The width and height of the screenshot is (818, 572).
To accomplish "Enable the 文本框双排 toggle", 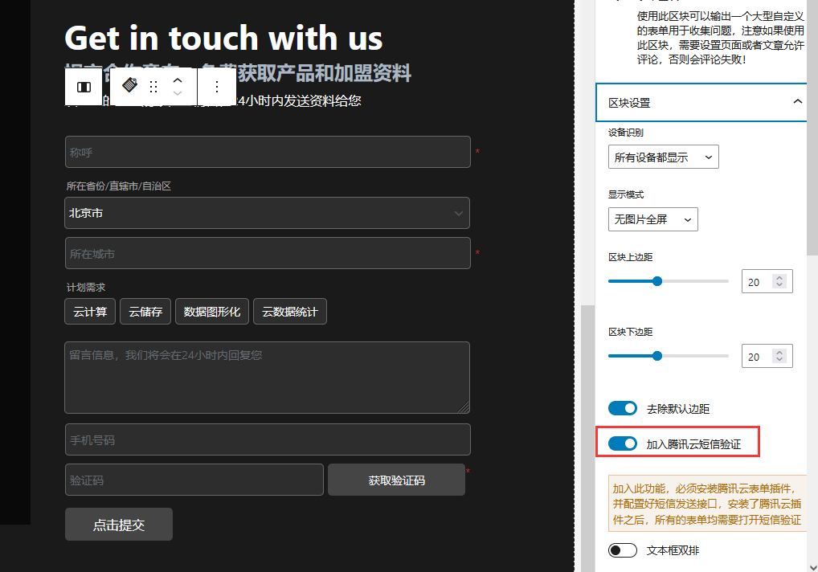I will coord(623,550).
